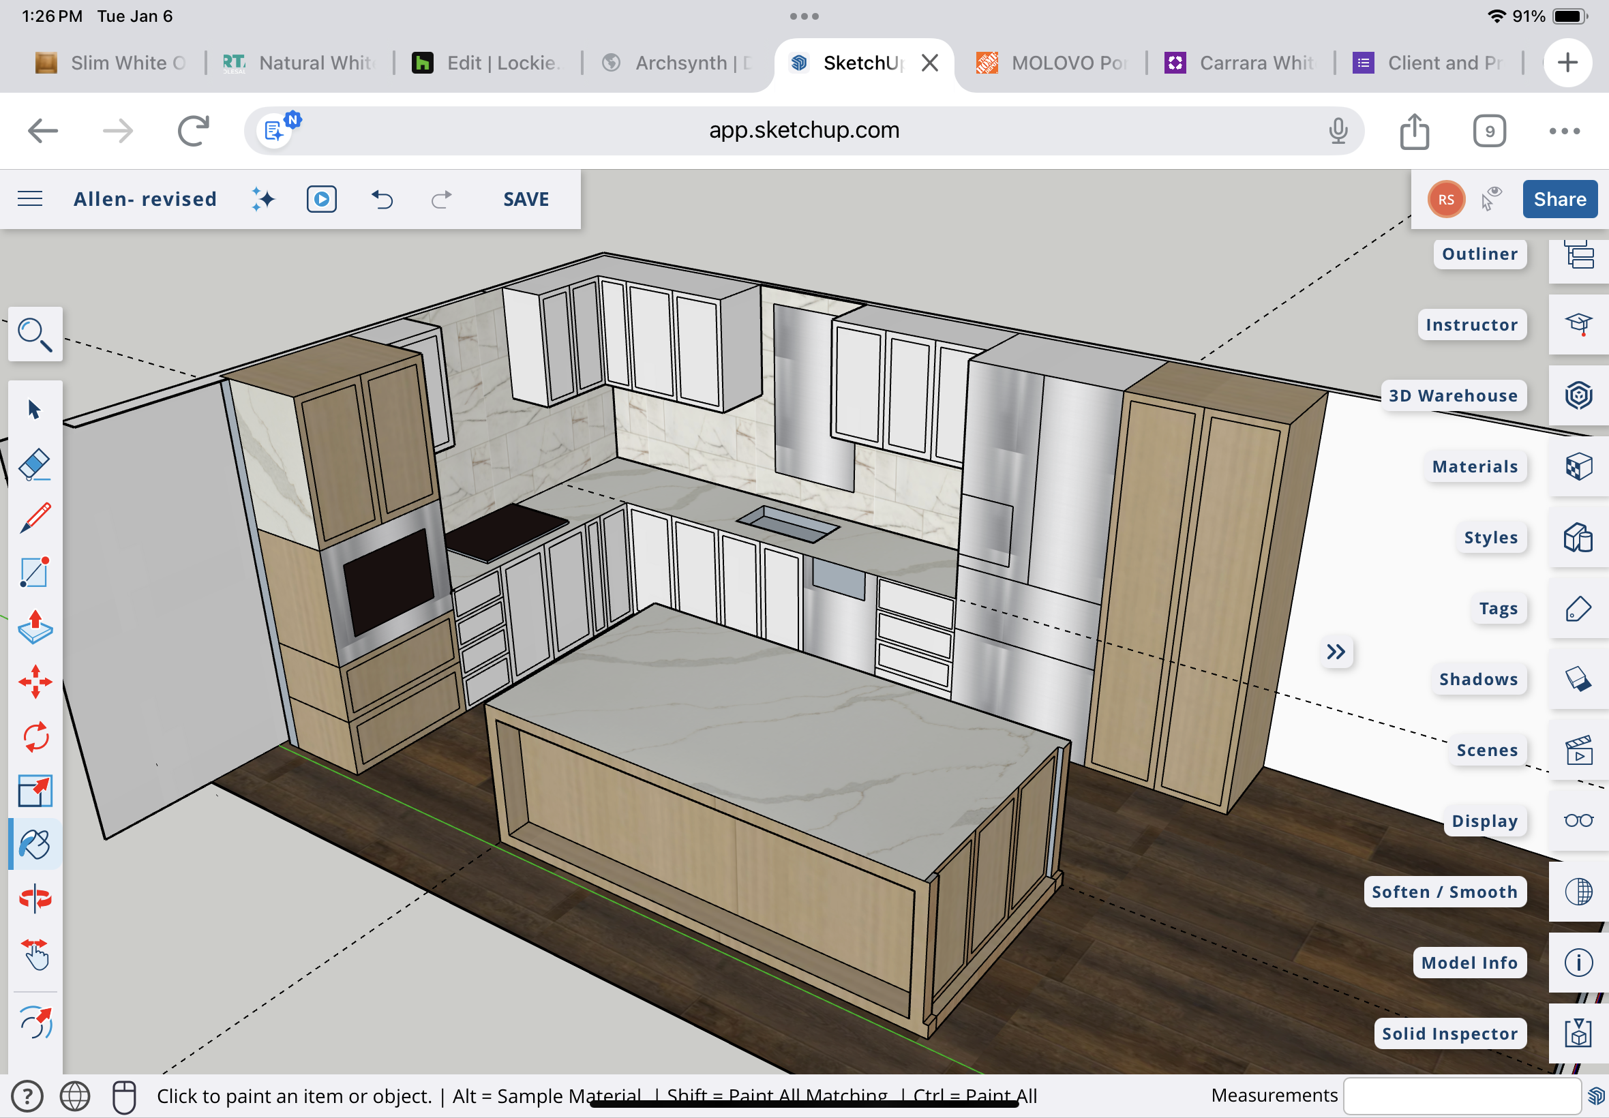Click the SAVE button
This screenshot has height=1118, width=1609.
coord(526,199)
